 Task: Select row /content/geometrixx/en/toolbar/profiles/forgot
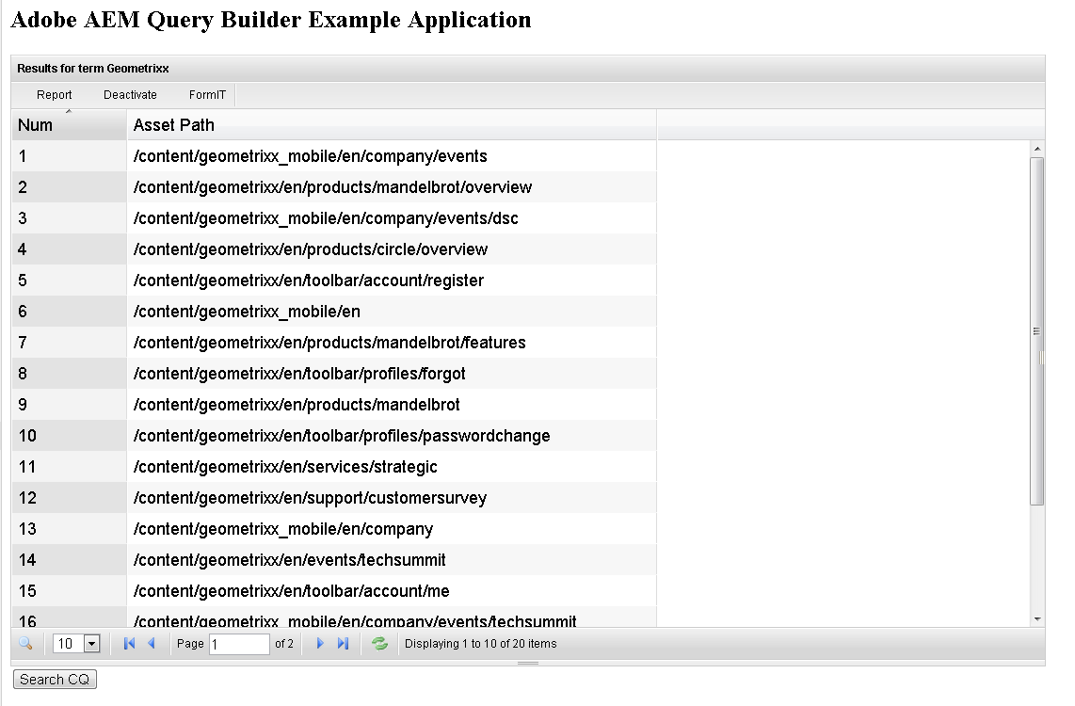334,374
